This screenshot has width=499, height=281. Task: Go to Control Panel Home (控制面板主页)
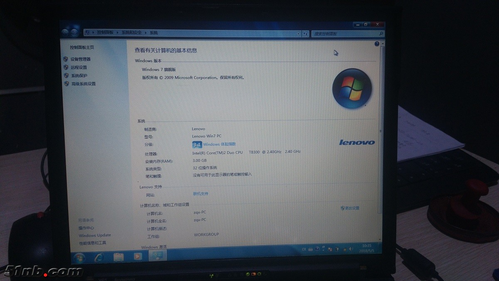pos(82,47)
